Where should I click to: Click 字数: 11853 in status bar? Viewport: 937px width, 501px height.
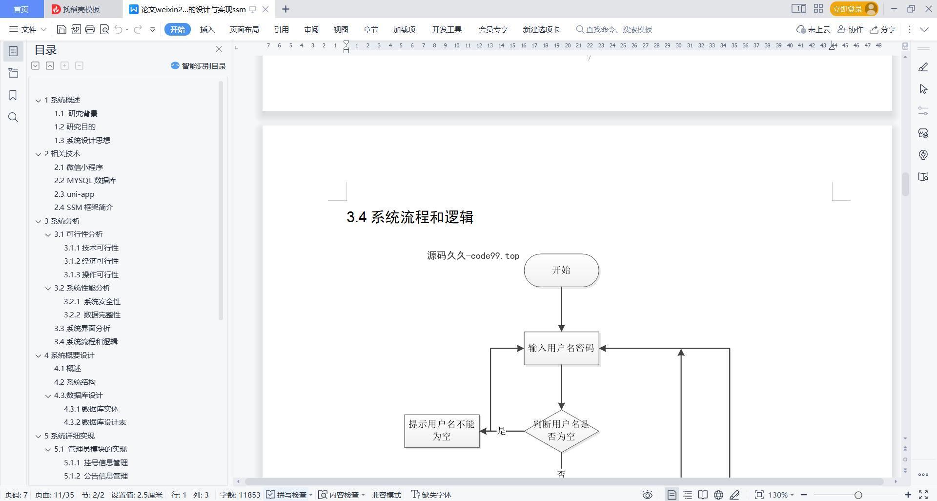(240, 495)
